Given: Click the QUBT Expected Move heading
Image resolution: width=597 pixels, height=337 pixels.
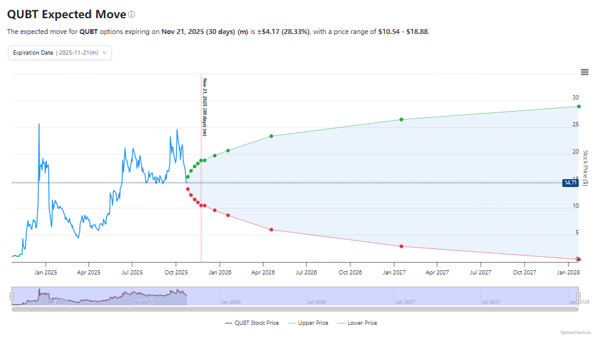Looking at the screenshot, I should pyautogui.click(x=66, y=15).
